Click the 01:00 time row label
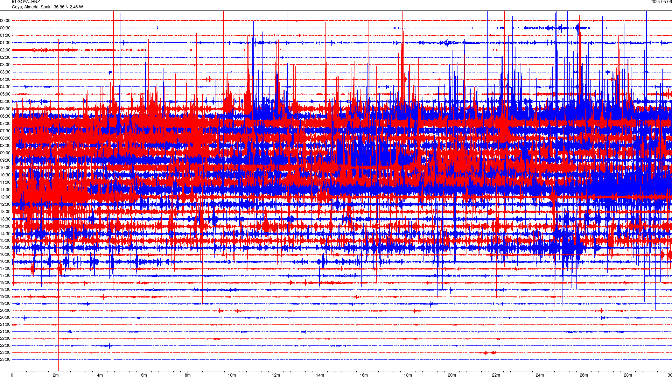 point(5,35)
